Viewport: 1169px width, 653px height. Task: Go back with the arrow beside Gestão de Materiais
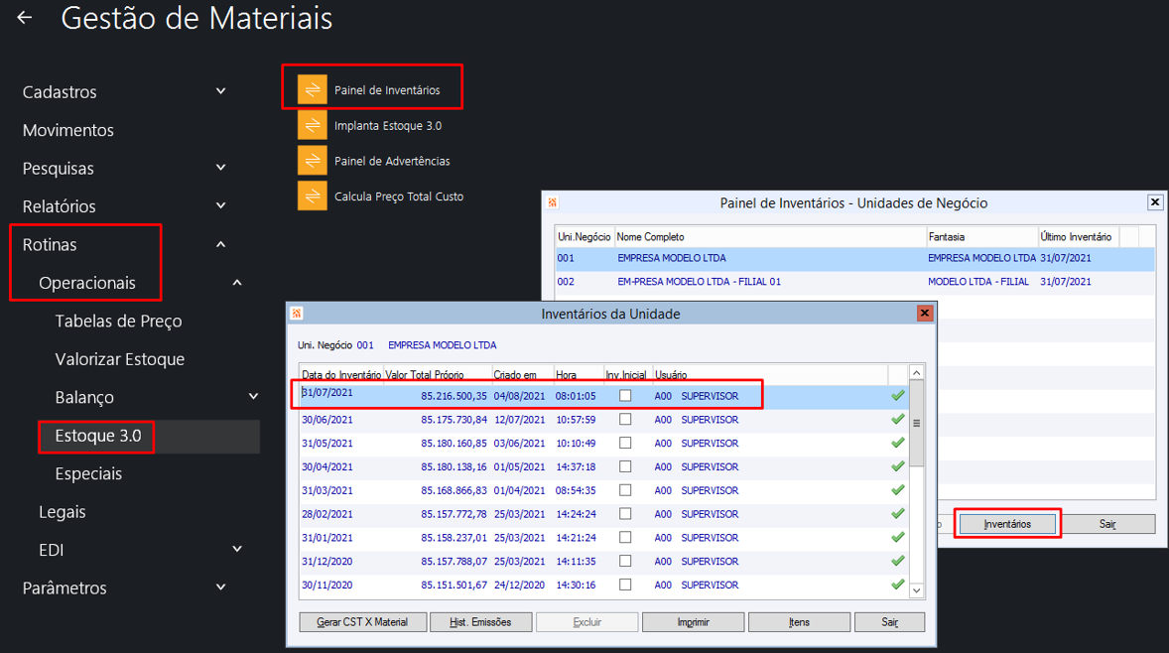[x=25, y=17]
